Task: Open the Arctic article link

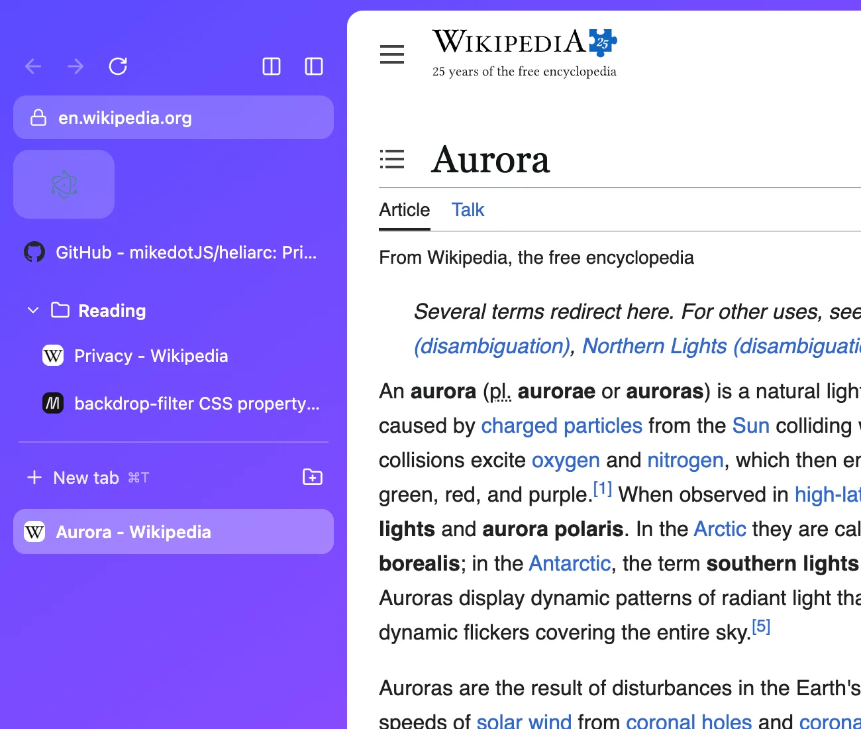Action: pyautogui.click(x=720, y=529)
